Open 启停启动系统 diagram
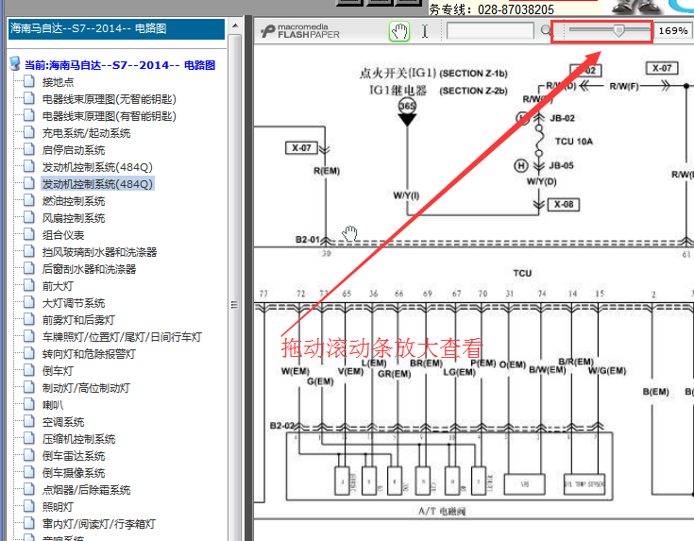Image resolution: width=694 pixels, height=541 pixels. pos(74,150)
